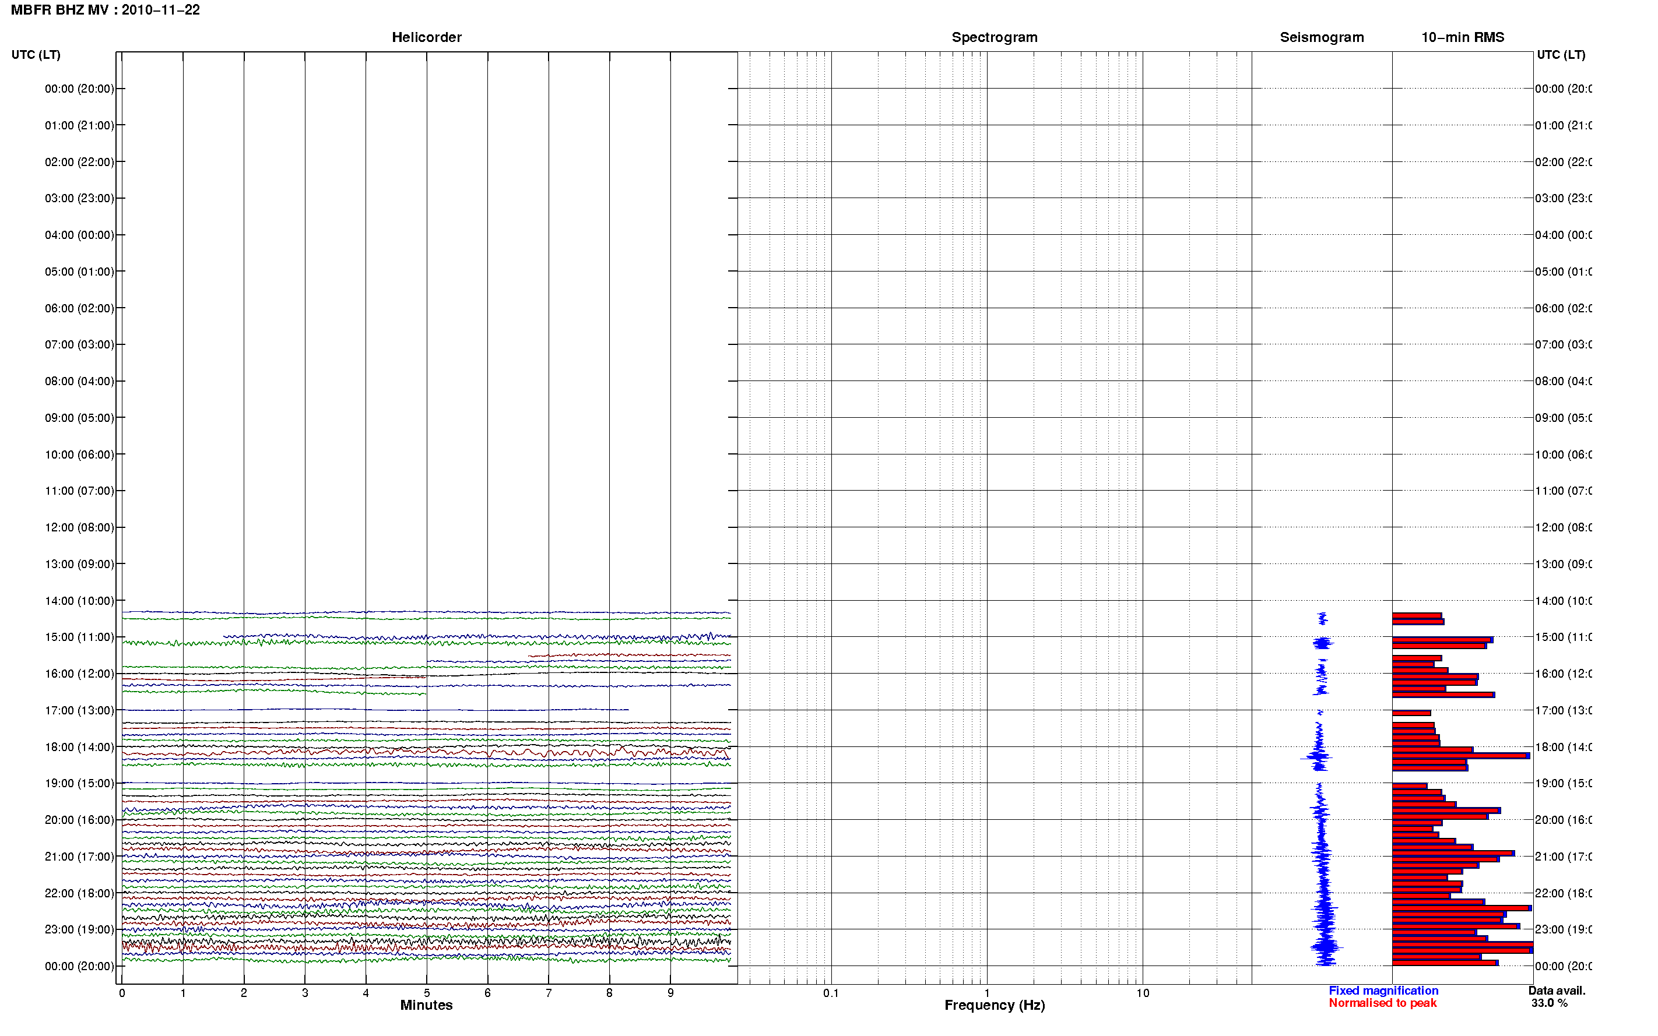1658x1036 pixels.
Task: Click the seismogram spike just after 18:00
Action: click(x=1318, y=758)
